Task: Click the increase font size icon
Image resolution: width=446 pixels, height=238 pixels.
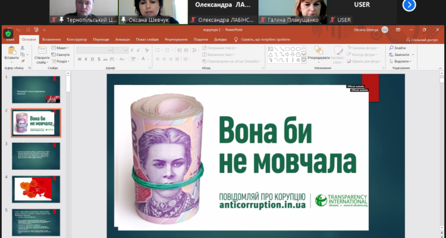Action: point(132,51)
